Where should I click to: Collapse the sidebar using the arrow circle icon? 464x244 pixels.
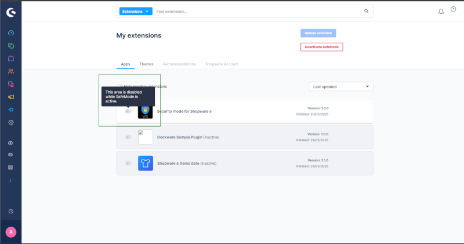[11, 211]
